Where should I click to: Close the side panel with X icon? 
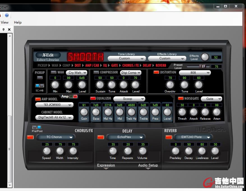[x=9, y=29]
